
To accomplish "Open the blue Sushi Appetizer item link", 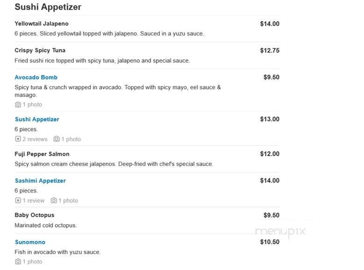I will 37,119.
